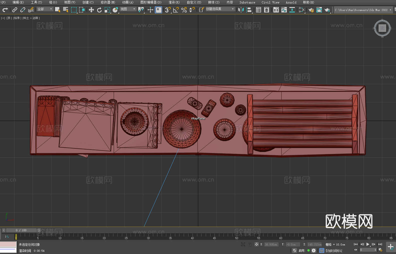The height and width of the screenshot is (254, 396).
Task: Open Scene Explorer toggle icon
Action: [259, 10]
